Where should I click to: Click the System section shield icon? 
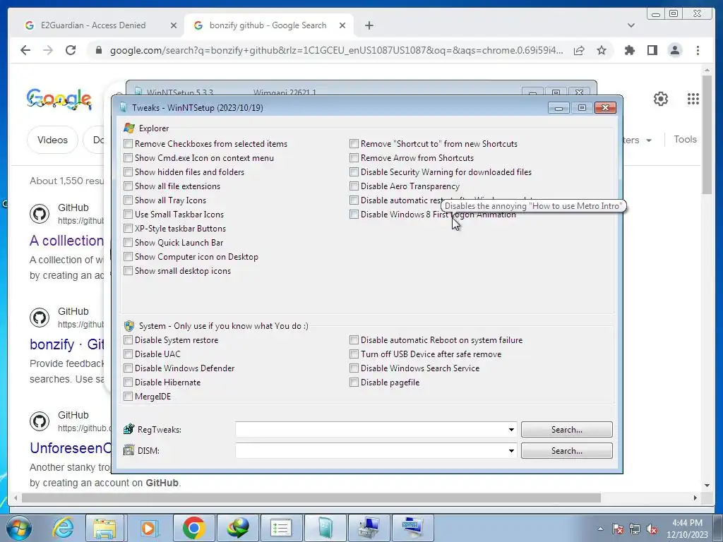129,326
